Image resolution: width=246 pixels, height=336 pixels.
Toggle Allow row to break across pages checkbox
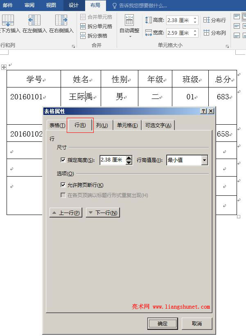pyautogui.click(x=63, y=185)
